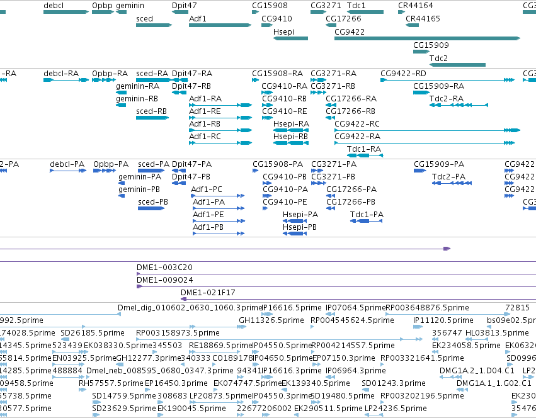
Task: Select the DME1-009O24 BAC clone
Action: point(336,286)
